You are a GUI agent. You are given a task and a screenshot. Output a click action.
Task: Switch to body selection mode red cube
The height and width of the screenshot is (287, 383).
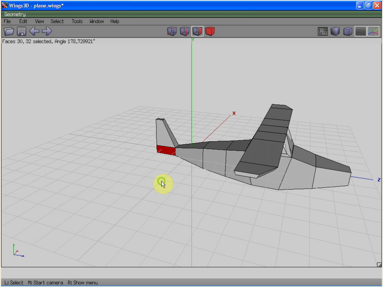pyautogui.click(x=210, y=31)
